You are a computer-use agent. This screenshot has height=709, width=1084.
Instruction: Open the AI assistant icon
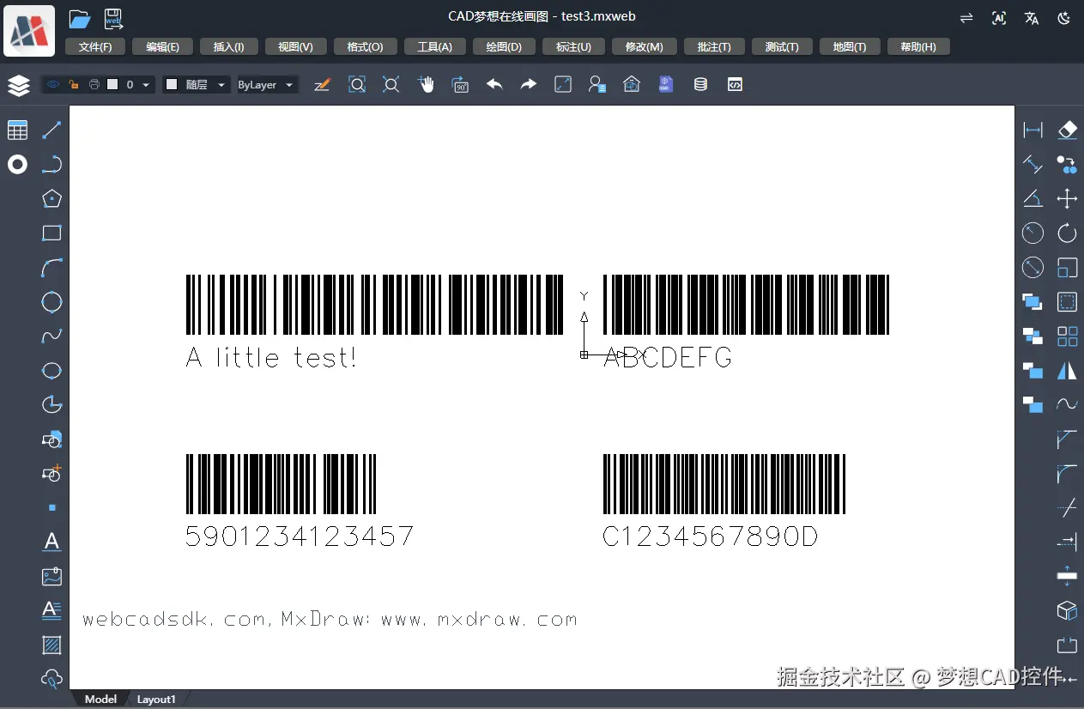(999, 18)
